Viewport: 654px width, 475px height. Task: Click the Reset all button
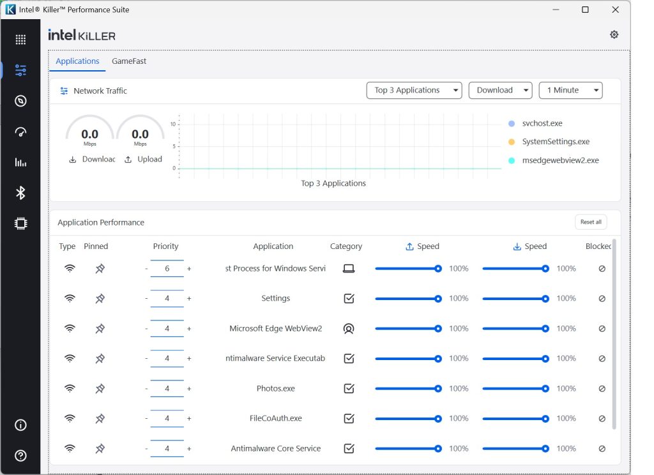(x=590, y=222)
